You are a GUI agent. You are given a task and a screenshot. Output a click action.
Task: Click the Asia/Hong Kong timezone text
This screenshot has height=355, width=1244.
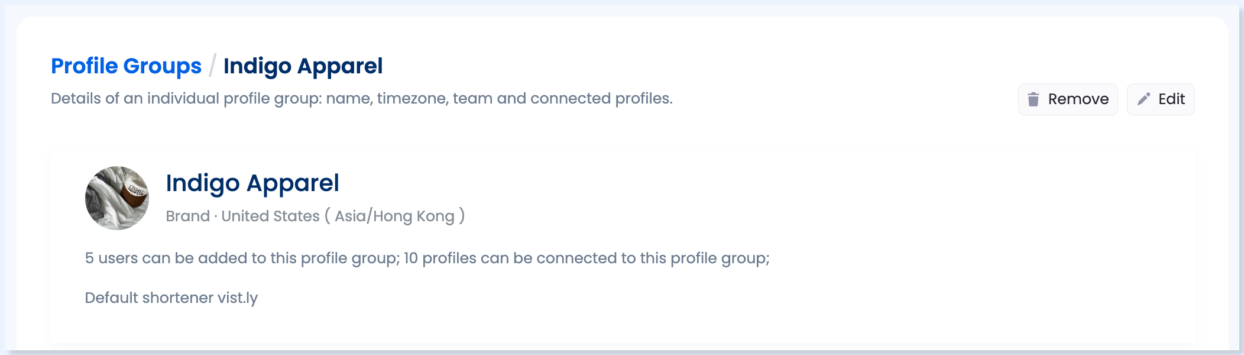click(x=394, y=216)
